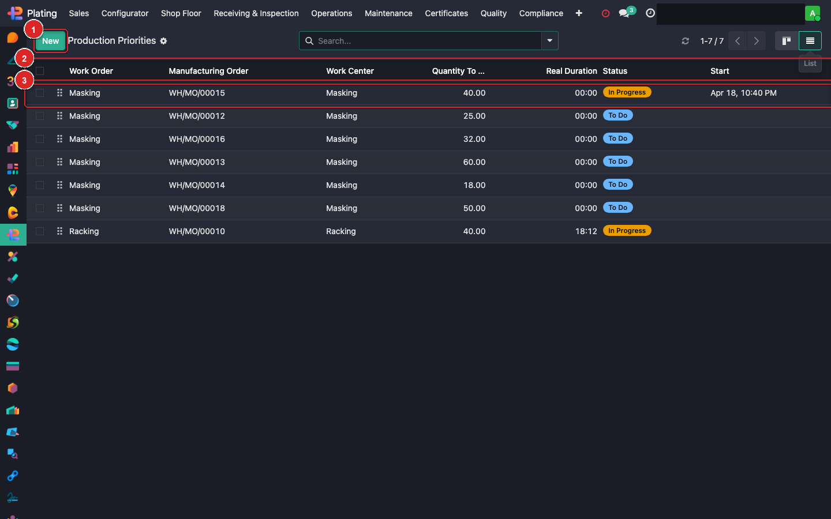Switch to Kanban view

[786, 41]
